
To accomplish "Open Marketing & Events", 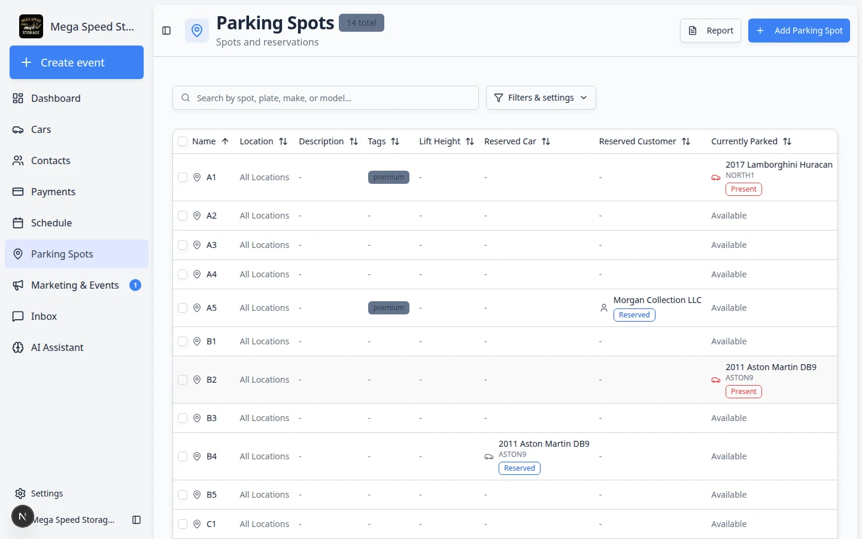I will click(x=77, y=285).
